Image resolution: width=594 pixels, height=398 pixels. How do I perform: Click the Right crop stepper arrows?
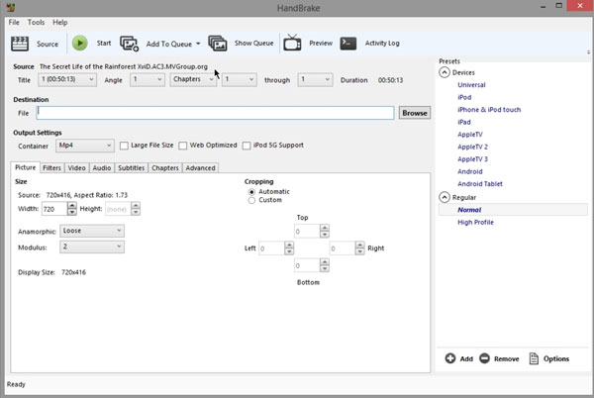(360, 249)
